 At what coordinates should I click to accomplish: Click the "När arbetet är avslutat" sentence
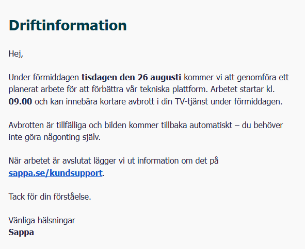(x=114, y=161)
